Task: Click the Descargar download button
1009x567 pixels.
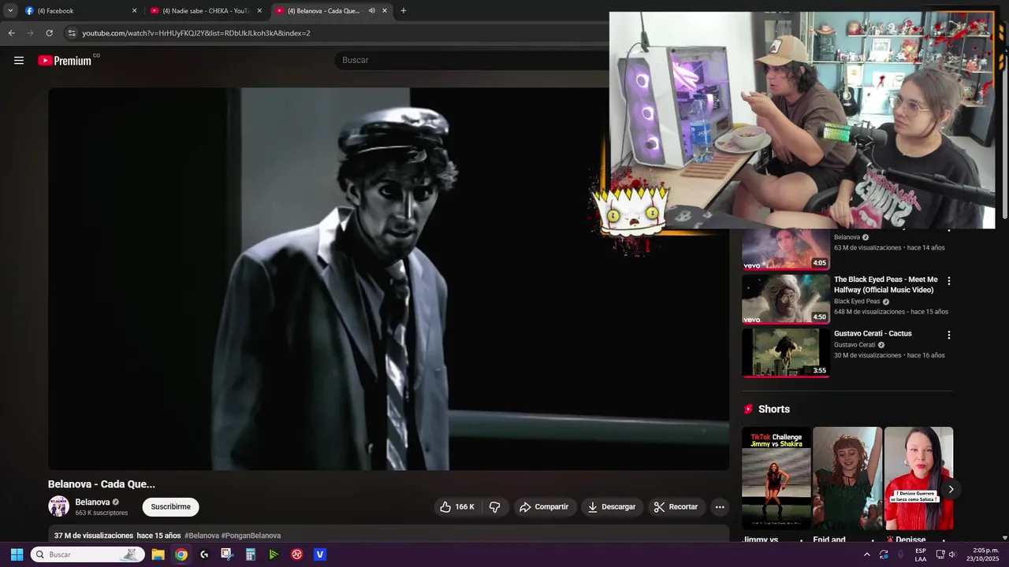Action: (x=611, y=507)
